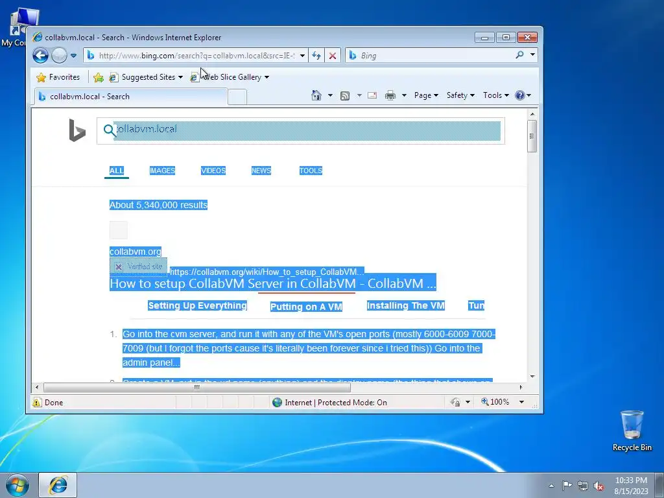The width and height of the screenshot is (664, 498).
Task: Click the IE Forward navigation button
Action: pos(59,56)
